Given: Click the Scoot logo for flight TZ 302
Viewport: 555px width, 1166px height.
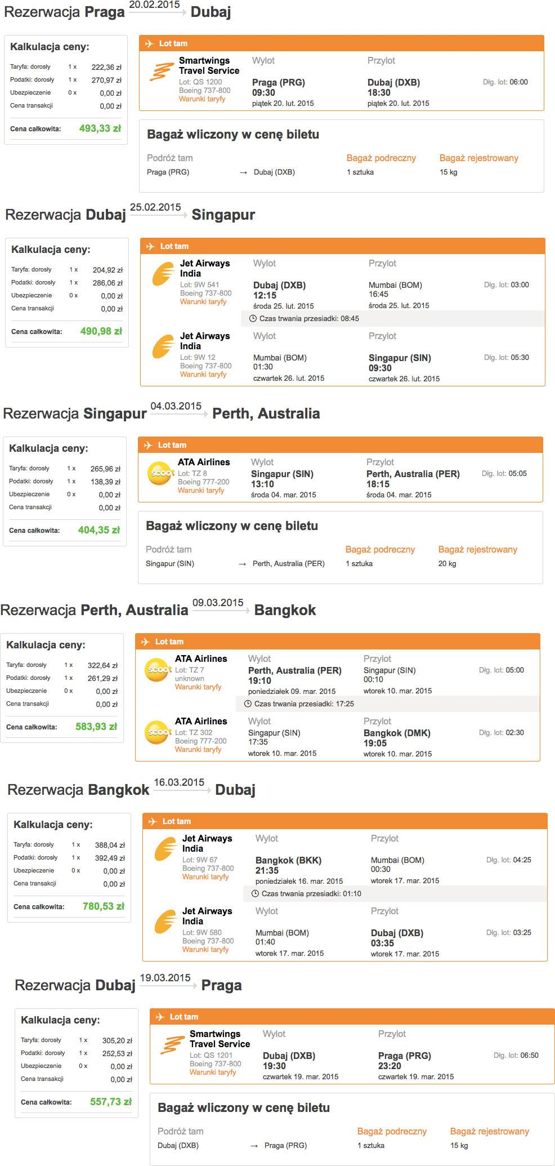Looking at the screenshot, I should pyautogui.click(x=158, y=733).
